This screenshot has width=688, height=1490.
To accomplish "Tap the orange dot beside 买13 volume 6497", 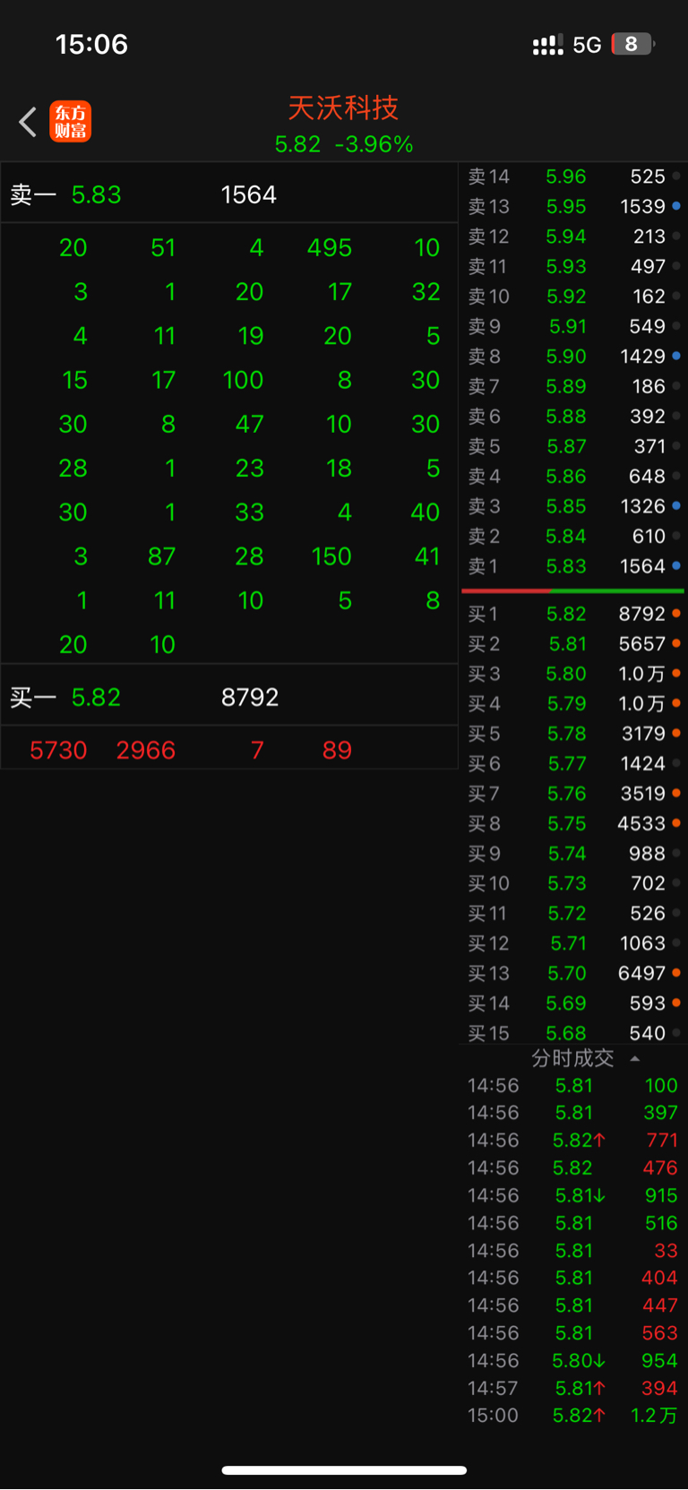I will [x=676, y=973].
